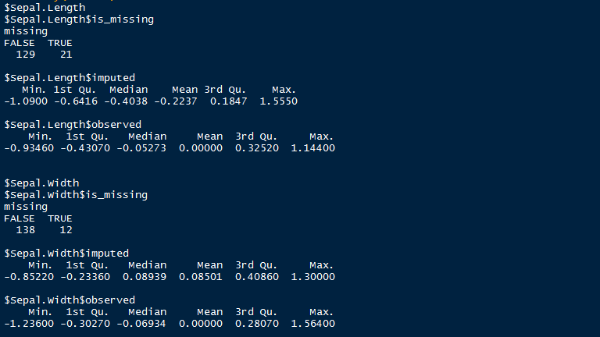600x337 pixels.
Task: Click the FALSE count 129
Action: tap(26, 54)
